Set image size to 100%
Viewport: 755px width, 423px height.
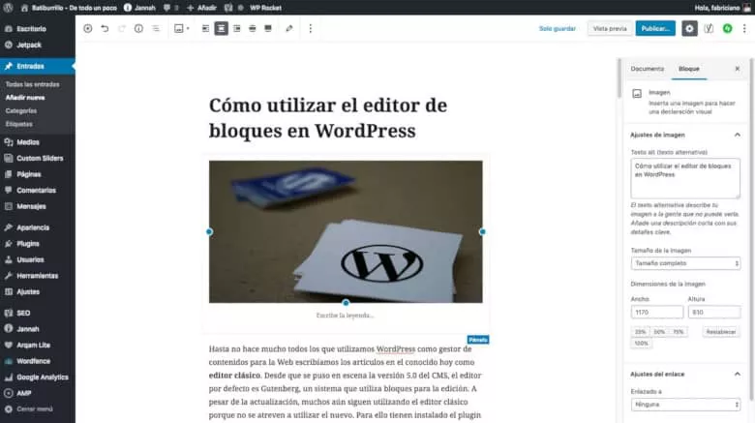pos(642,344)
